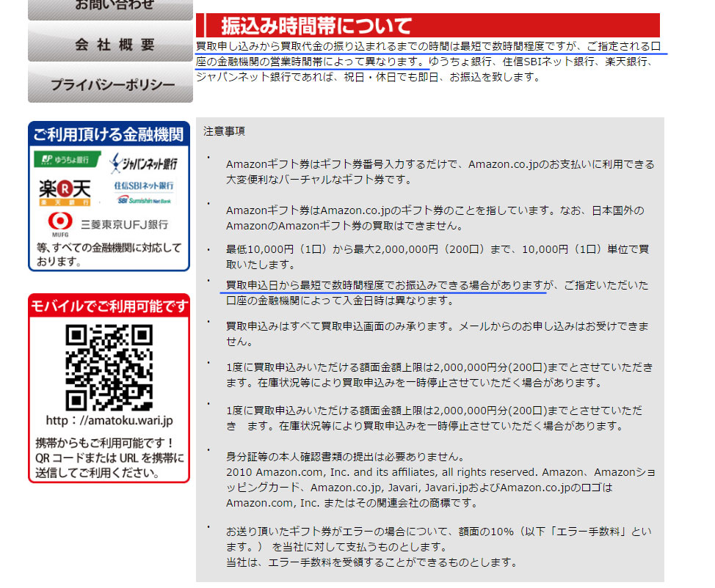Open the お問い合わせ menu button
This screenshot has height=588, width=715.
pyautogui.click(x=110, y=9)
